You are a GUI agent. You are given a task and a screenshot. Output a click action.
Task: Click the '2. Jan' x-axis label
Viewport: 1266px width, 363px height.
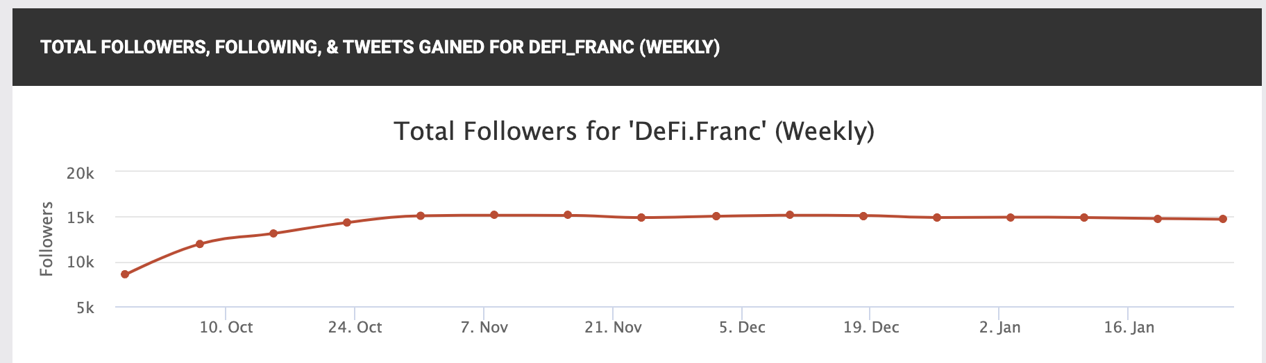pos(999,328)
